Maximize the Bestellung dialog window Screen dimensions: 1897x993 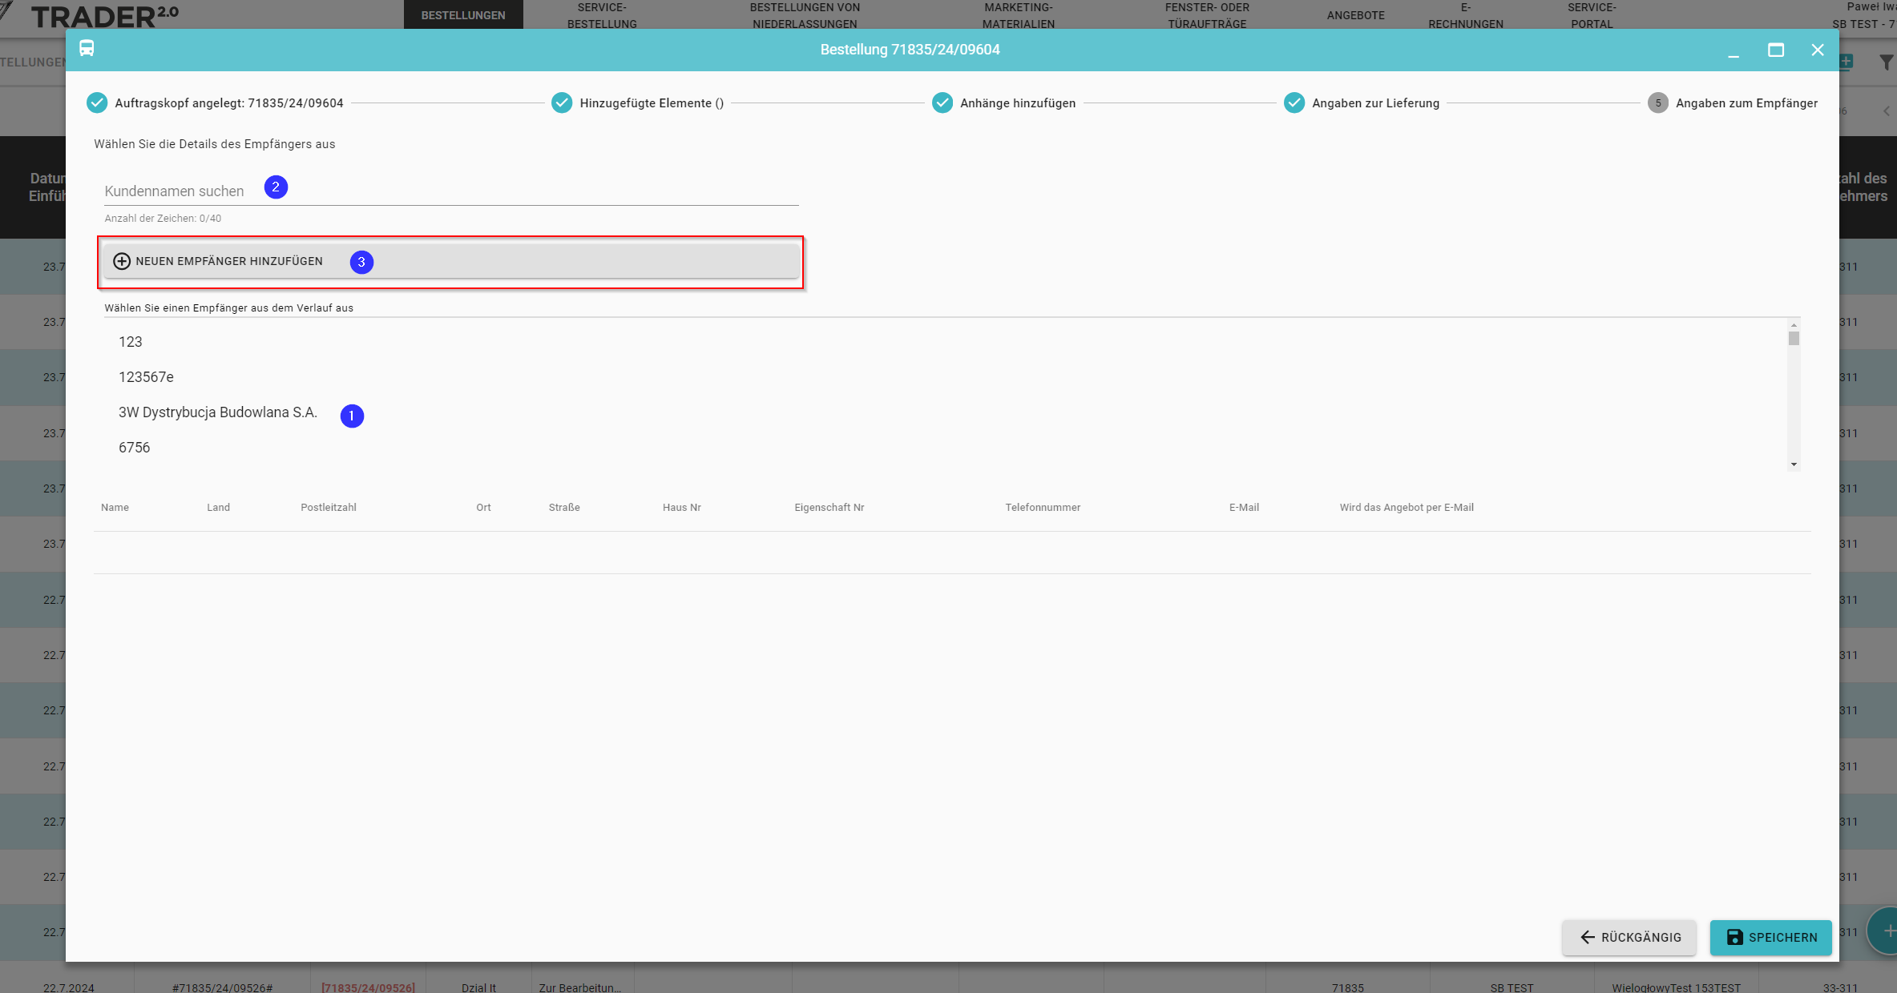tap(1776, 50)
